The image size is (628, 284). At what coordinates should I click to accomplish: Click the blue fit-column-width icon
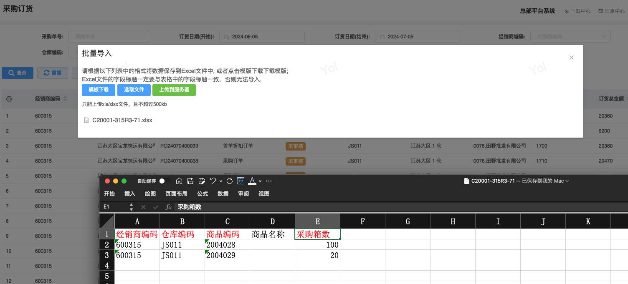241,181
